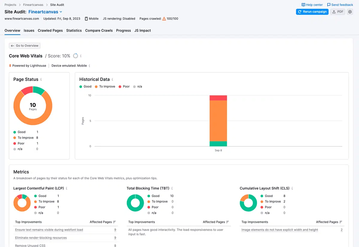Switch to the Issues tab
This screenshot has height=247, width=359.
29,31
